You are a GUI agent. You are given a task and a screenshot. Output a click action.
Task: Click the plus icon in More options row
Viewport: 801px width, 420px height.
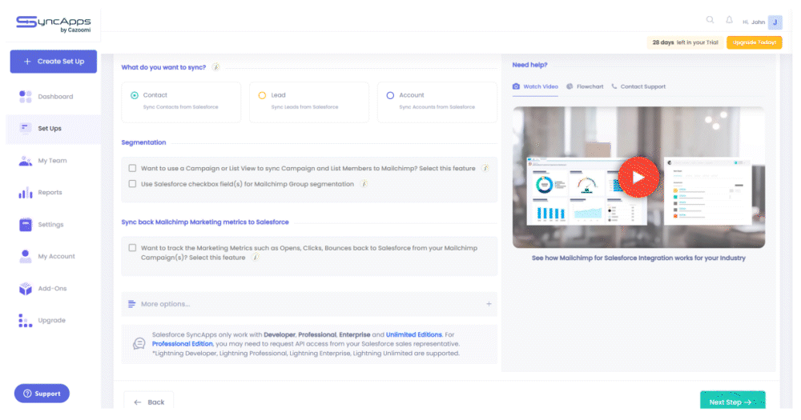coord(489,304)
